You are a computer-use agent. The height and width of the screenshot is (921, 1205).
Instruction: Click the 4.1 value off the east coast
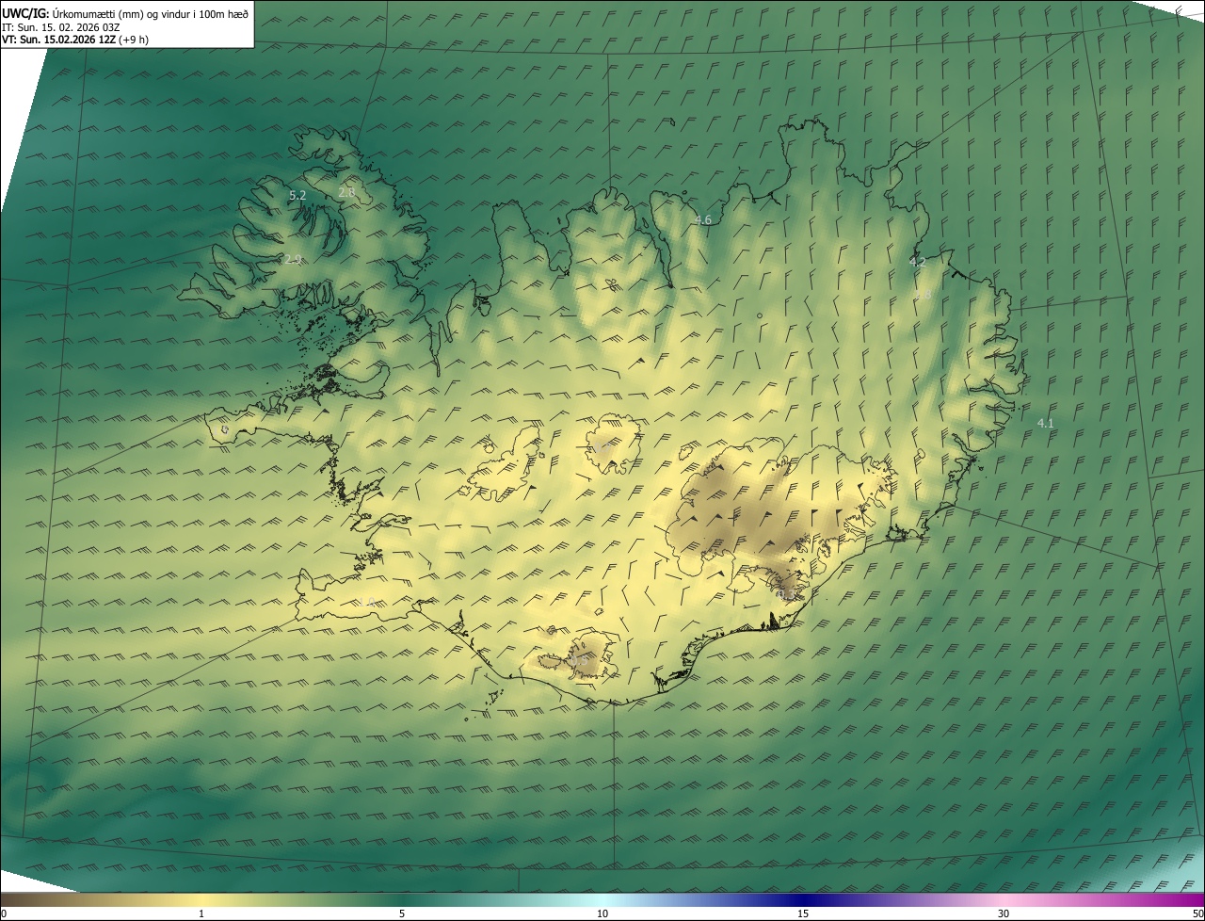click(1045, 423)
